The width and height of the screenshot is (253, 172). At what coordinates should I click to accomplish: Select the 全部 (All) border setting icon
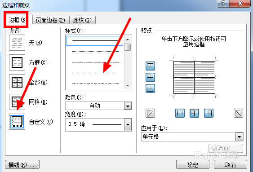(17, 82)
